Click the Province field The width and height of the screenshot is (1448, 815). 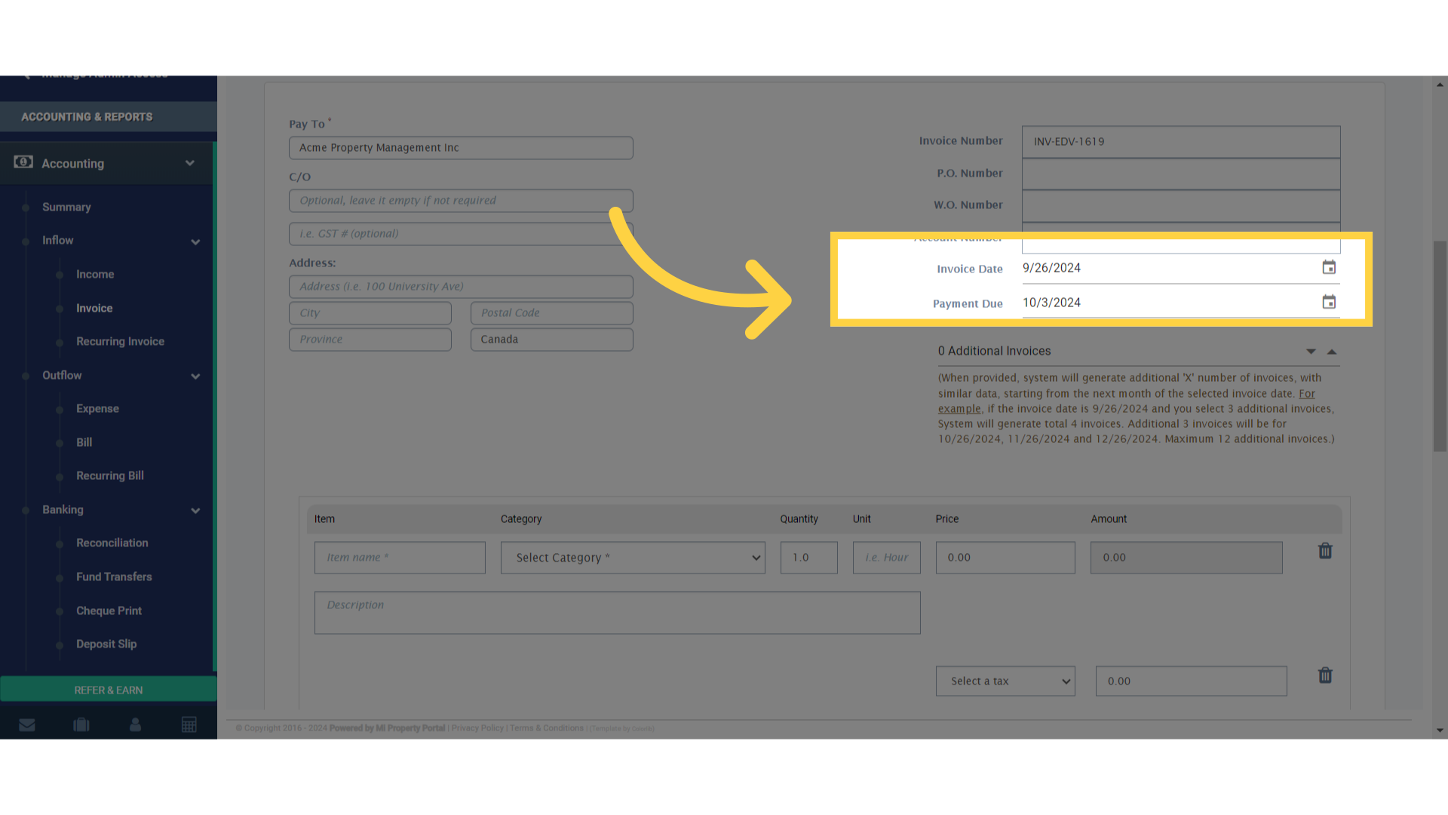[370, 340]
